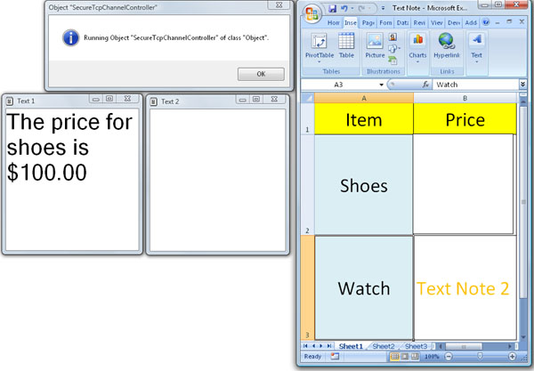Open the Name Box dropdown arrow
Viewport: 534px width, 371px height.
[382, 85]
